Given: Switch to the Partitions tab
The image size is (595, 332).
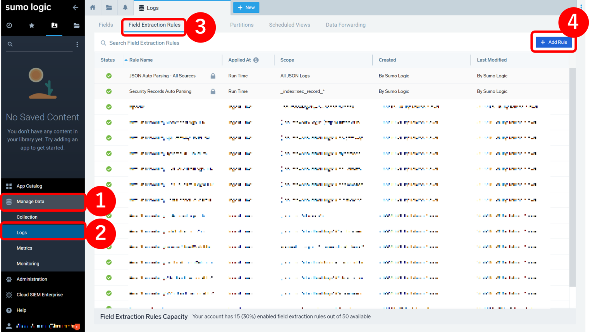Looking at the screenshot, I should tap(242, 25).
